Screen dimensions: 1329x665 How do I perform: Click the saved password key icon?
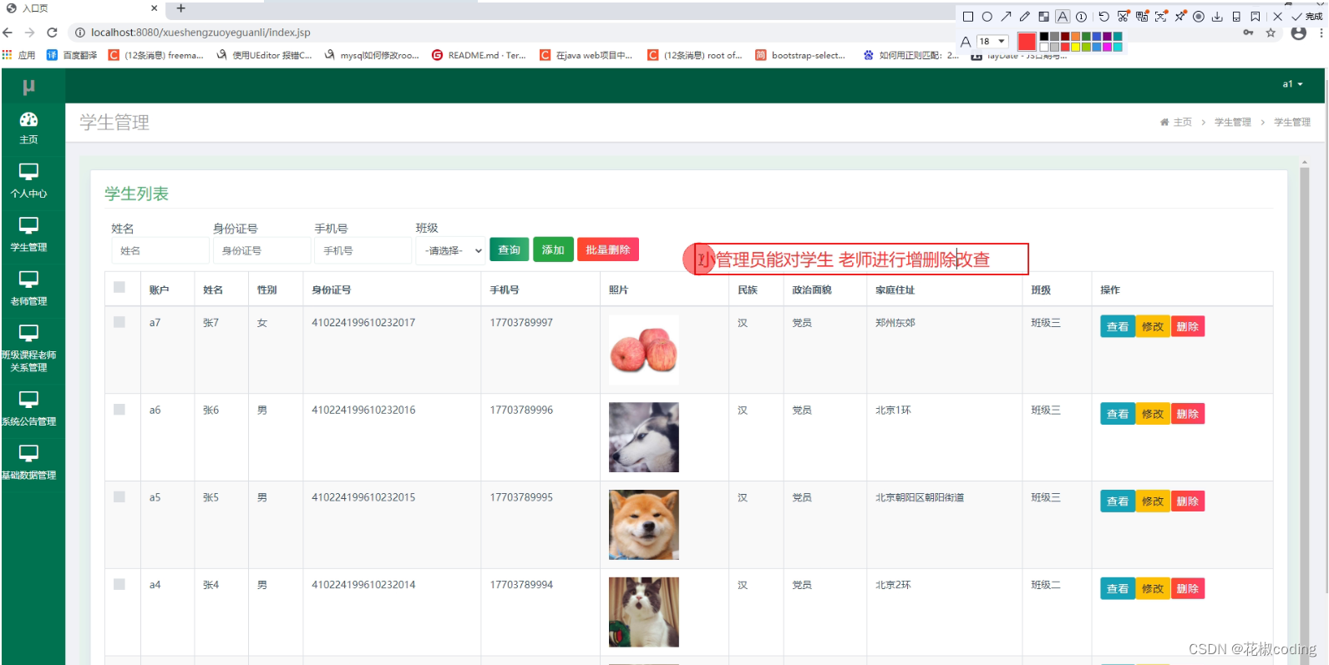pos(1248,33)
